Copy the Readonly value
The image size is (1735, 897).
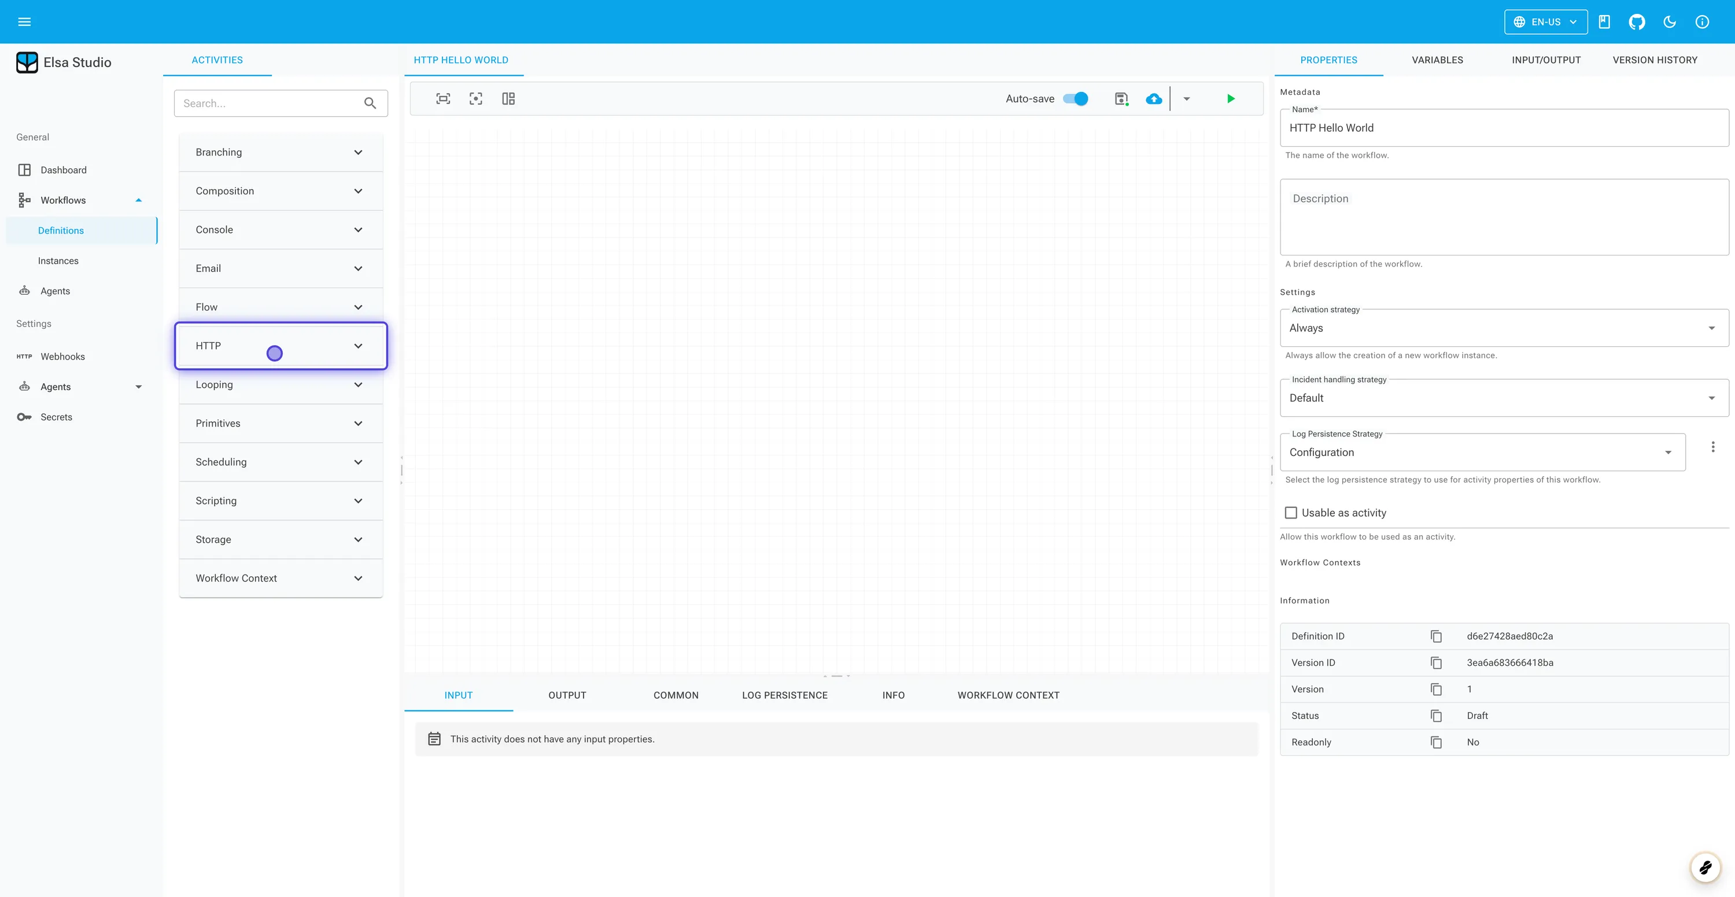(1436, 742)
